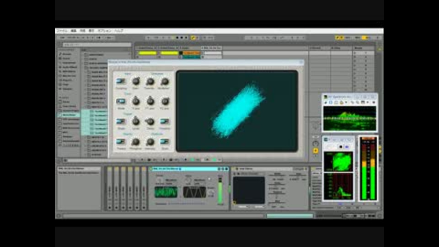Screen dimensions: 439x247
Task: Select MIDI Effects category in browser
Action: 69,71
